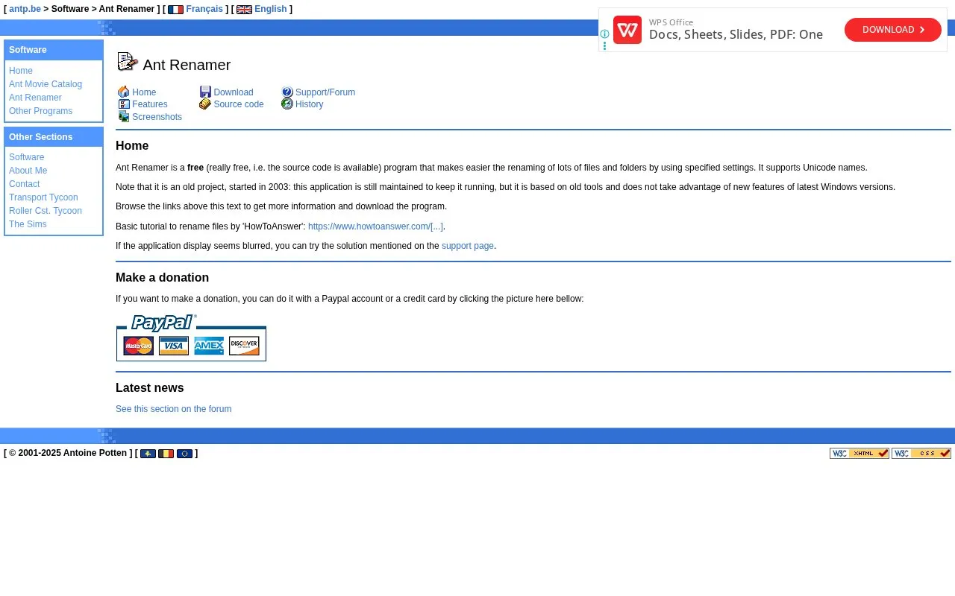Click 'See this section on the forum'
Screen dimensions: 955x596
coord(174,409)
